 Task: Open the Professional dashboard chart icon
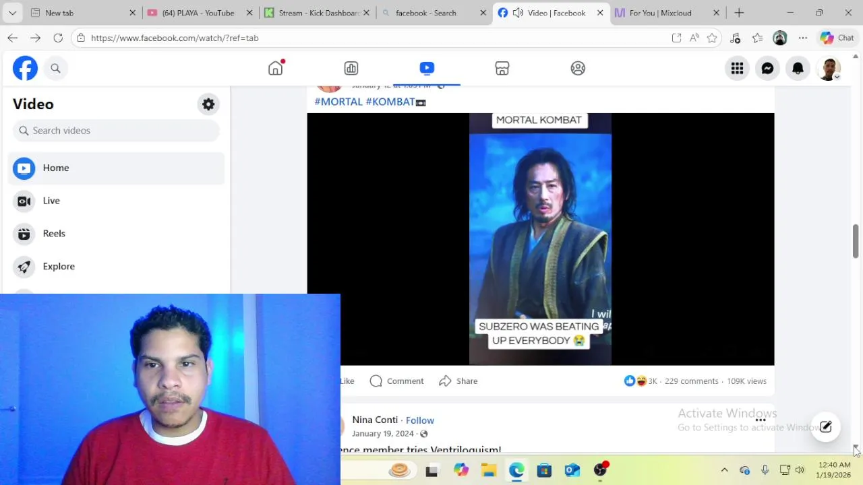coord(351,68)
